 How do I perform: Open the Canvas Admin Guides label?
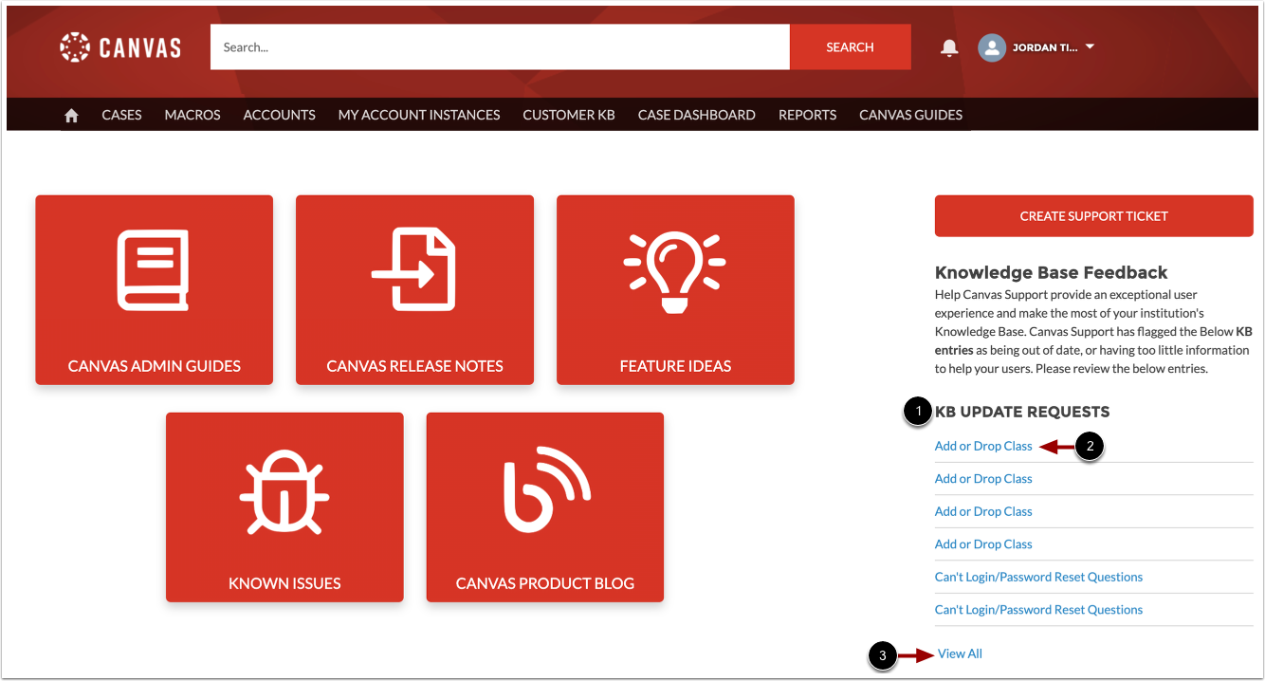pos(155,366)
